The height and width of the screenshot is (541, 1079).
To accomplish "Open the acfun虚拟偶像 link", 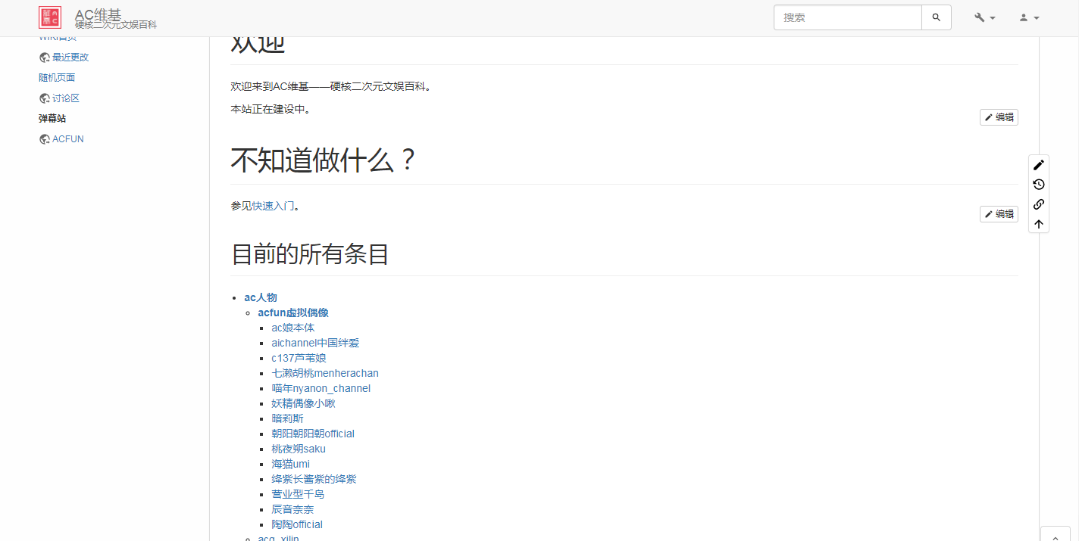I will point(293,312).
